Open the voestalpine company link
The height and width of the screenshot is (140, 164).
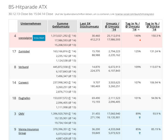pyautogui.click(x=25, y=38)
